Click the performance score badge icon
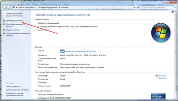Viewport: 178px width, 101px height. point(62,51)
